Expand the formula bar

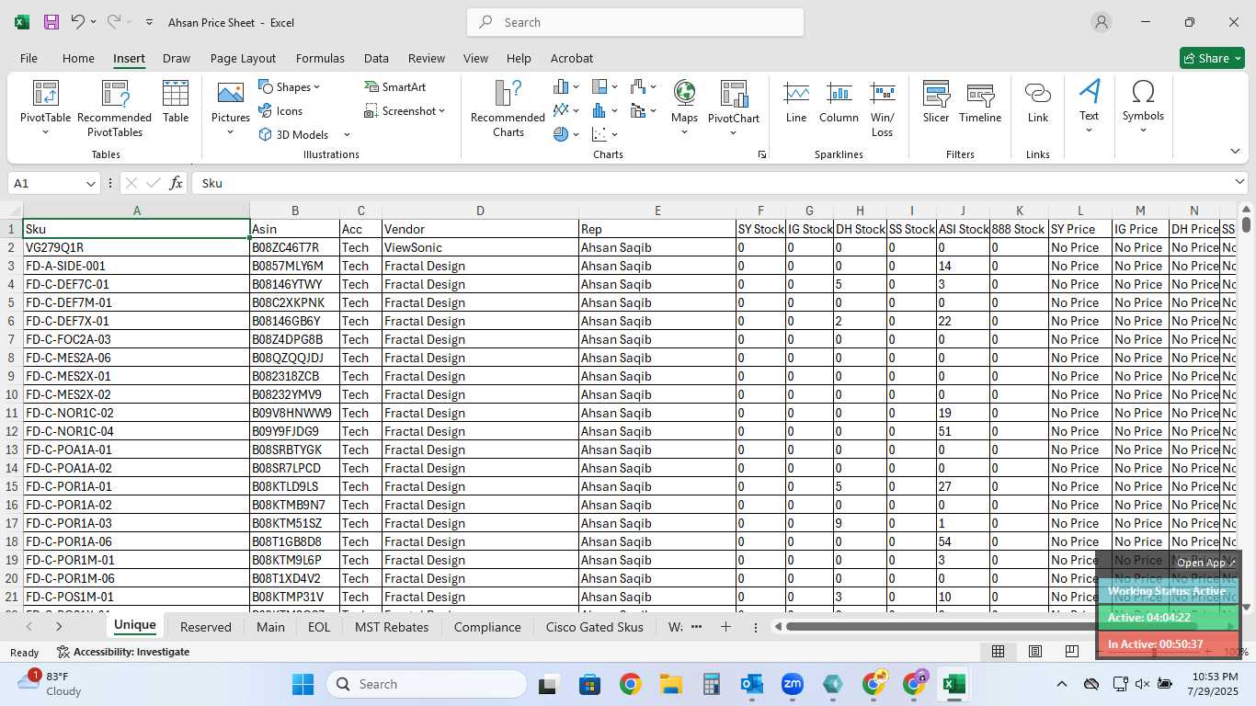(x=1239, y=182)
